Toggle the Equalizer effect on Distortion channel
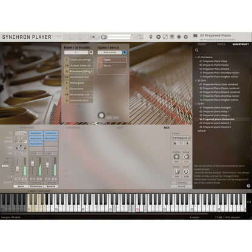 tap(36, 133)
